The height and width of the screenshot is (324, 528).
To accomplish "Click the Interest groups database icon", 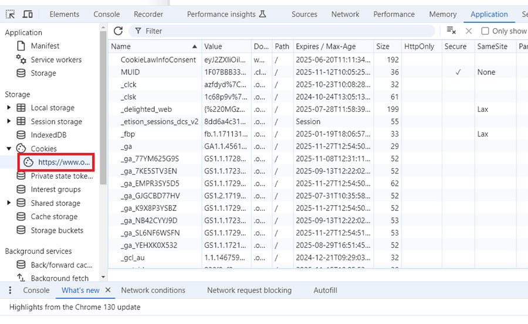I will 21,189.
